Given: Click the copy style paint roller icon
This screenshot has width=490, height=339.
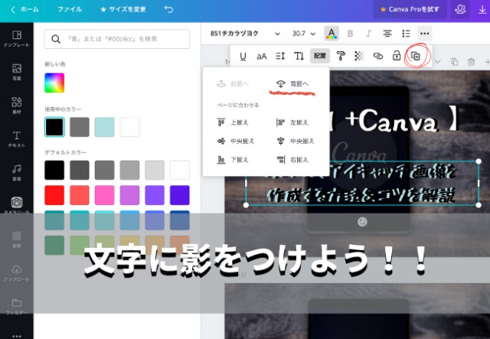Looking at the screenshot, I should [x=340, y=56].
